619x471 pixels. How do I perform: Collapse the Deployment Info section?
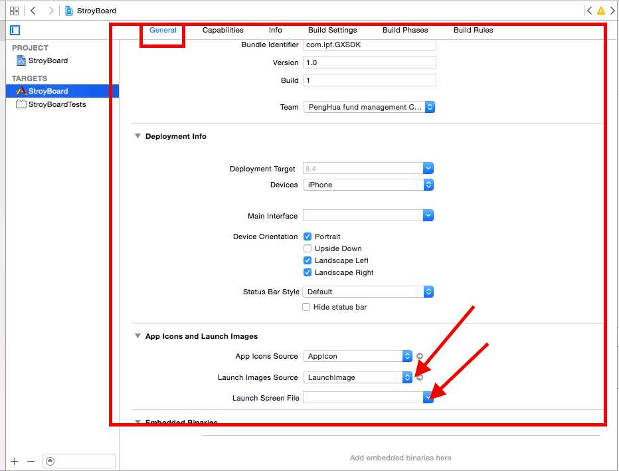pyautogui.click(x=137, y=136)
